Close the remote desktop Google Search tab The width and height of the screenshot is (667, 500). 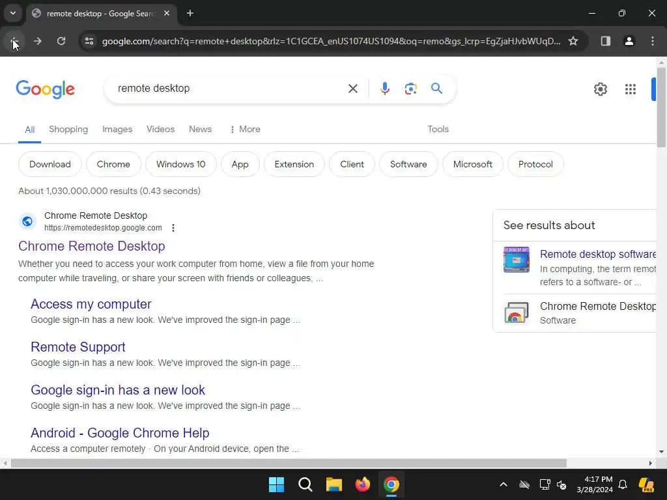(167, 13)
